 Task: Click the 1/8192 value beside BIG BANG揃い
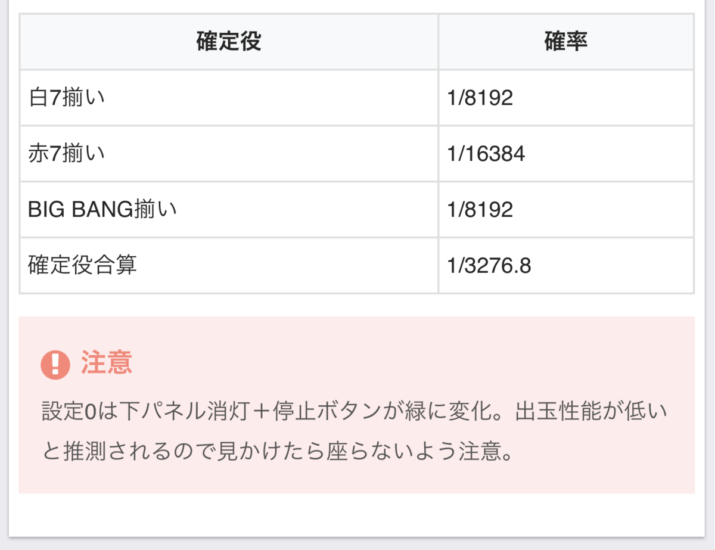(480, 210)
